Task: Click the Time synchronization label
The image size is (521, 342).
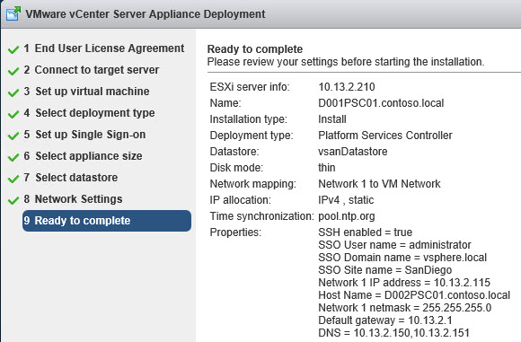Action: pos(261,216)
